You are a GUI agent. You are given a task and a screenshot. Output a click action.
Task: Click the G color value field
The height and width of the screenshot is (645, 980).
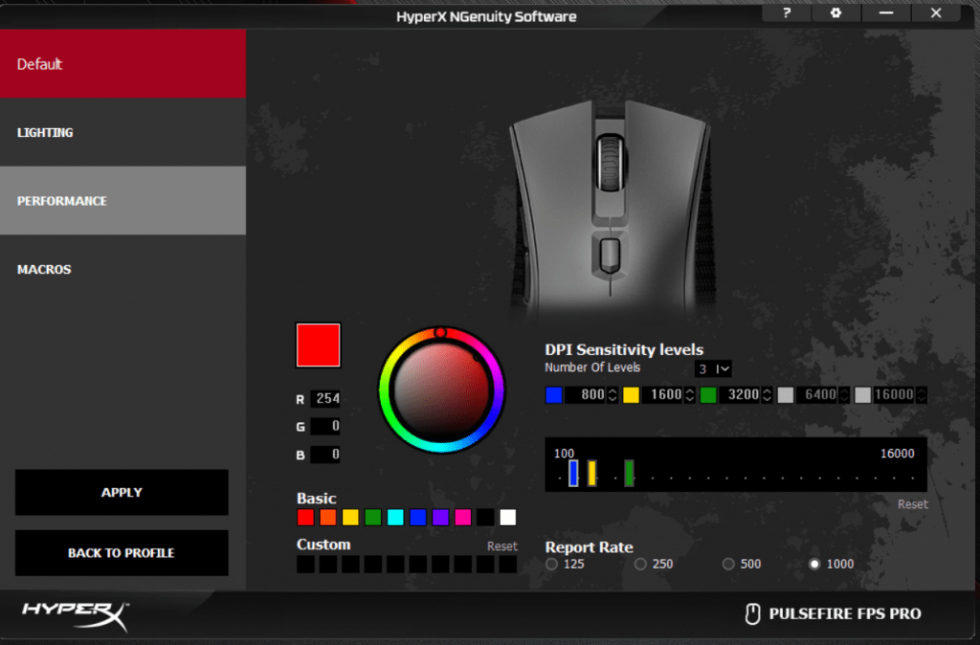pyautogui.click(x=325, y=426)
